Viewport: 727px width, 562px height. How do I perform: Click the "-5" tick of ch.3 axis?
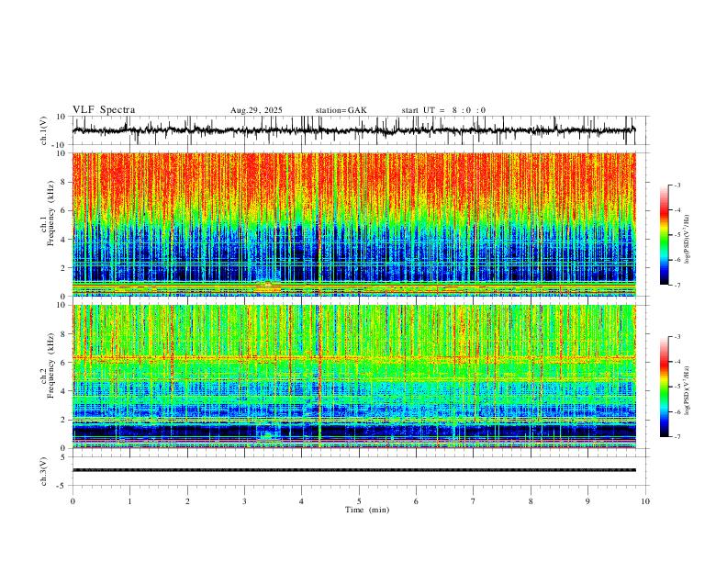[62, 486]
